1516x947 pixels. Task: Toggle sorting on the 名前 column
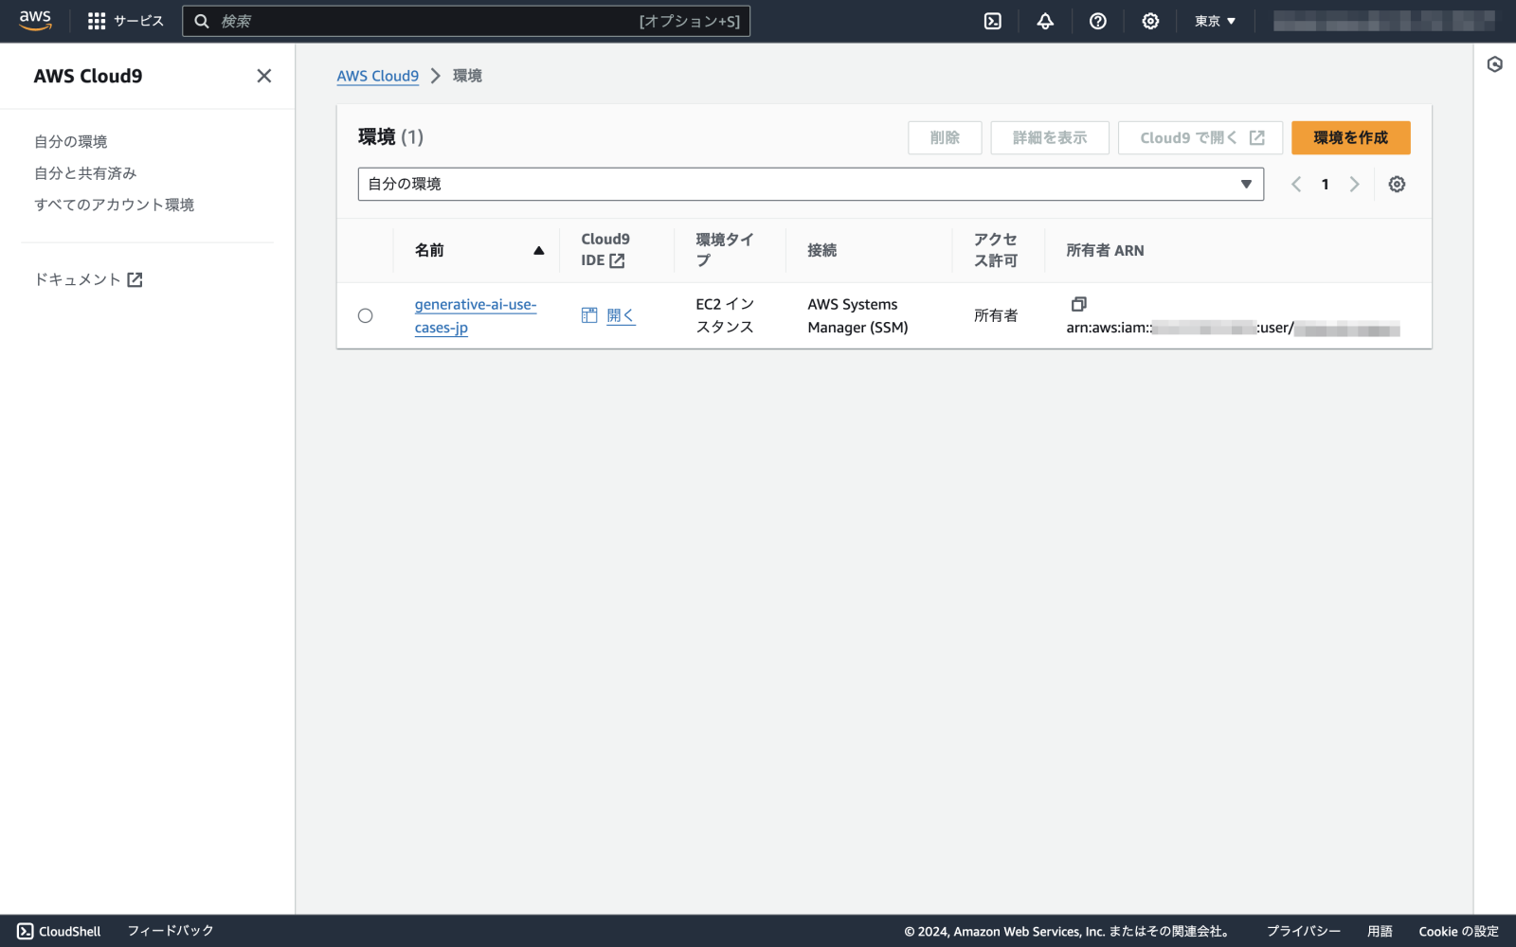(538, 250)
